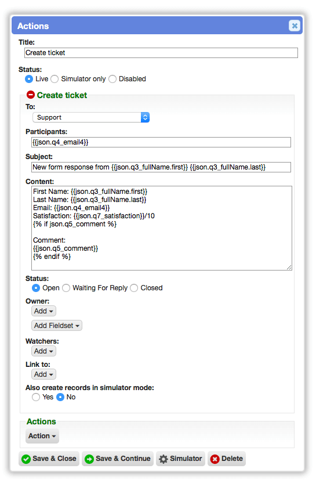The height and width of the screenshot is (483, 316).
Task: Set ticket status to Closed
Action: click(x=134, y=288)
